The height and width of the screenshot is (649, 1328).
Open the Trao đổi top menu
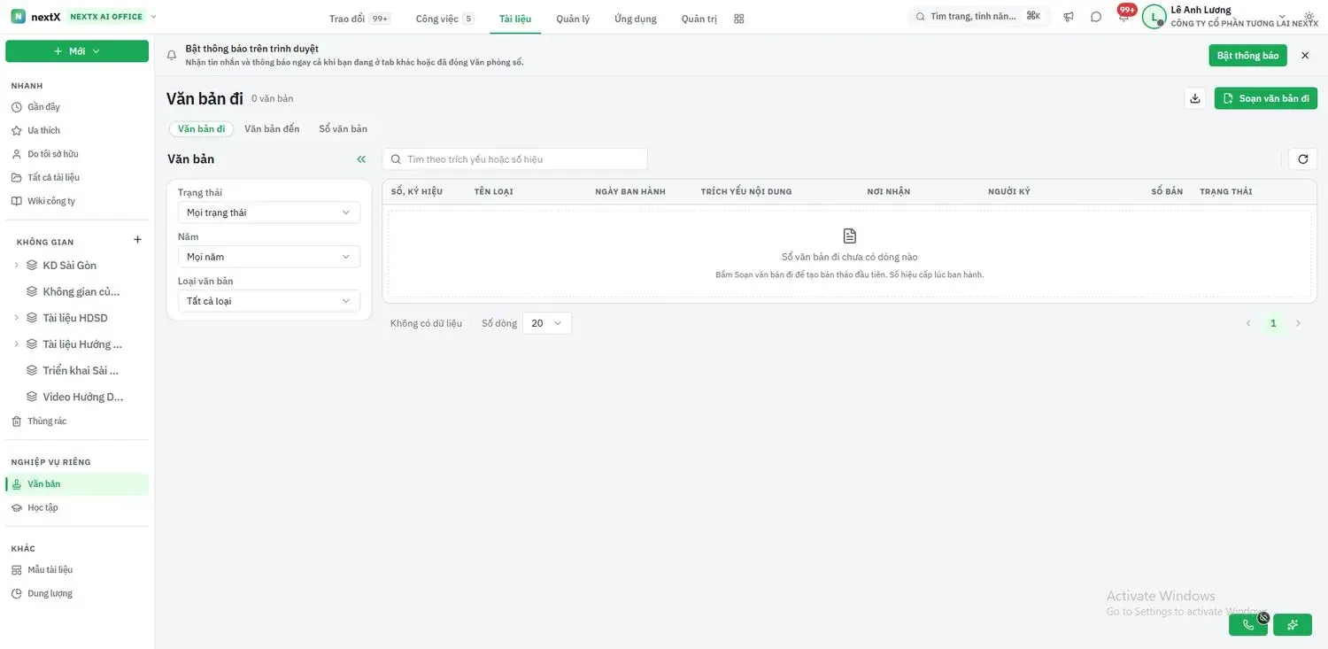pos(359,19)
